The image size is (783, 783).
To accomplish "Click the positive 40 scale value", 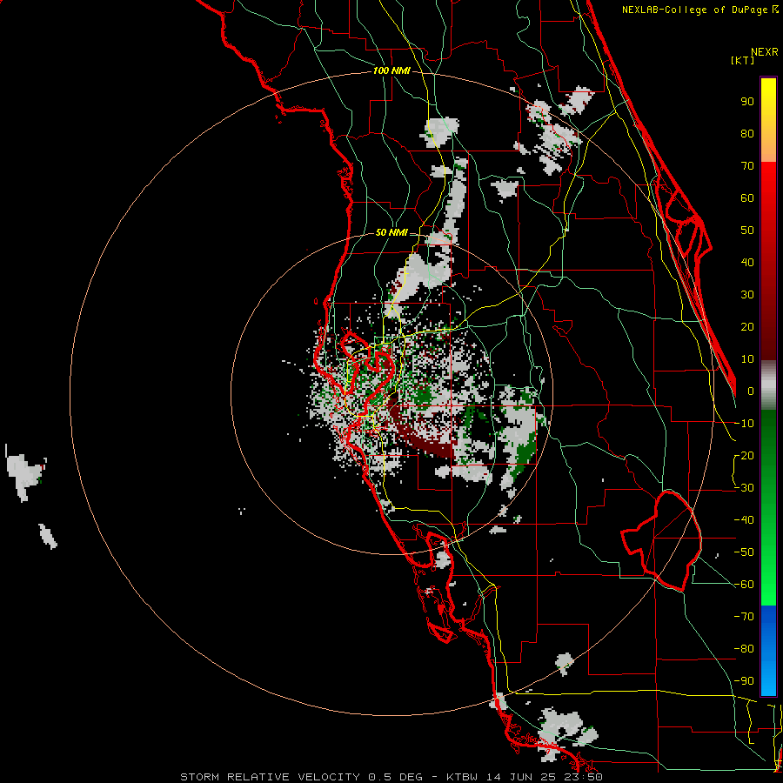I will [x=747, y=262].
